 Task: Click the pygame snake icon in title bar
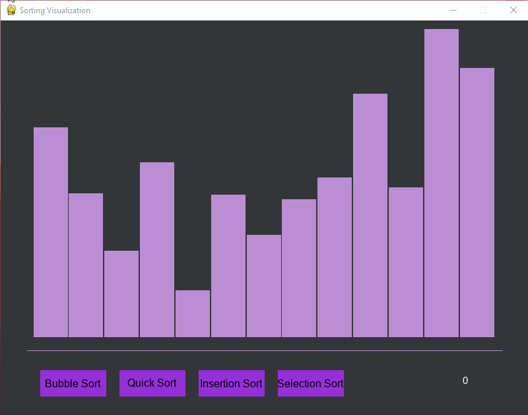(x=11, y=10)
